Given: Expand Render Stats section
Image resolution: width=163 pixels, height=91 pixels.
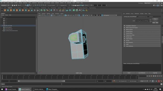Looking at the screenshot, I should (142, 37).
